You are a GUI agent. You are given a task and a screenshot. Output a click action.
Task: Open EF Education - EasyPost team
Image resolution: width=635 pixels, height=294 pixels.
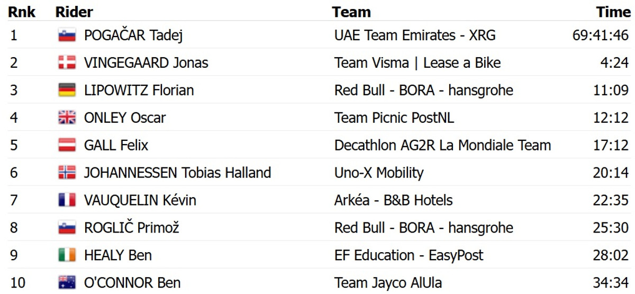pyautogui.click(x=409, y=255)
